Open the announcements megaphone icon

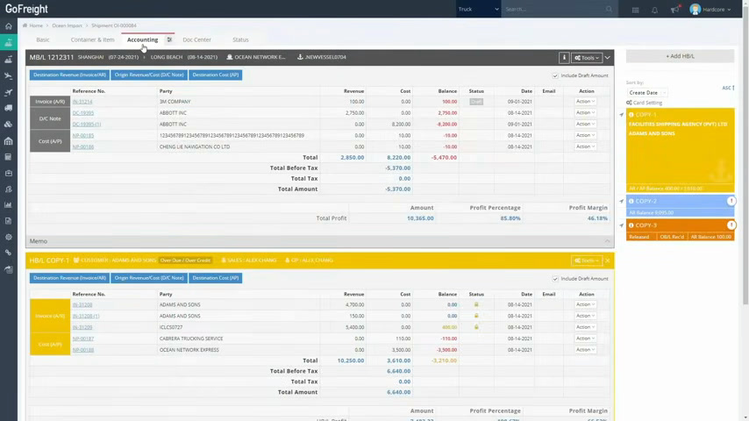[x=674, y=10]
